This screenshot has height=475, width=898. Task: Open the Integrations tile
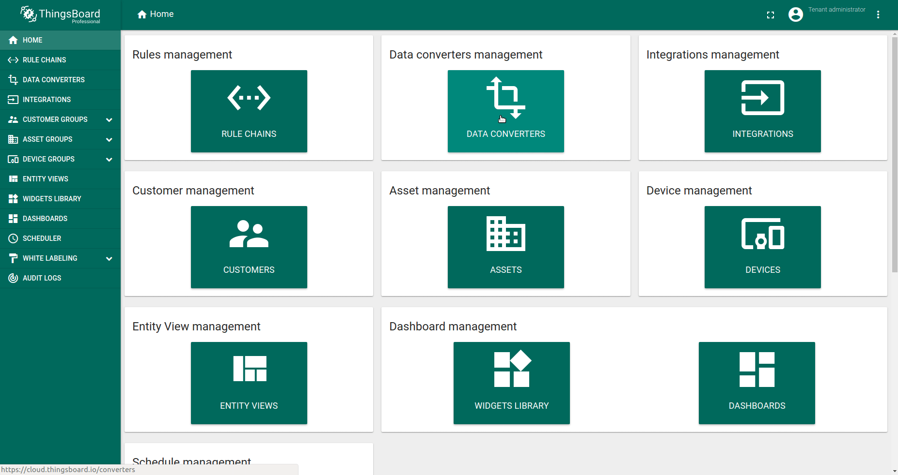(x=762, y=111)
